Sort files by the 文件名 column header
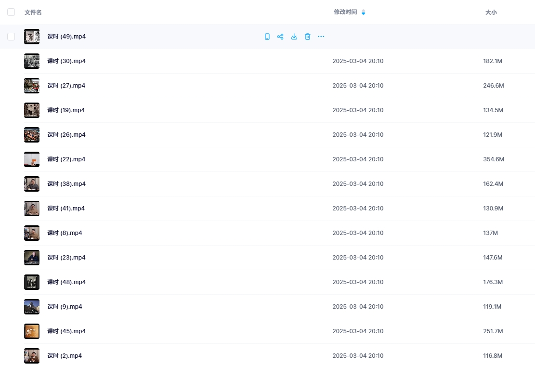This screenshot has width=535, height=365. 33,12
